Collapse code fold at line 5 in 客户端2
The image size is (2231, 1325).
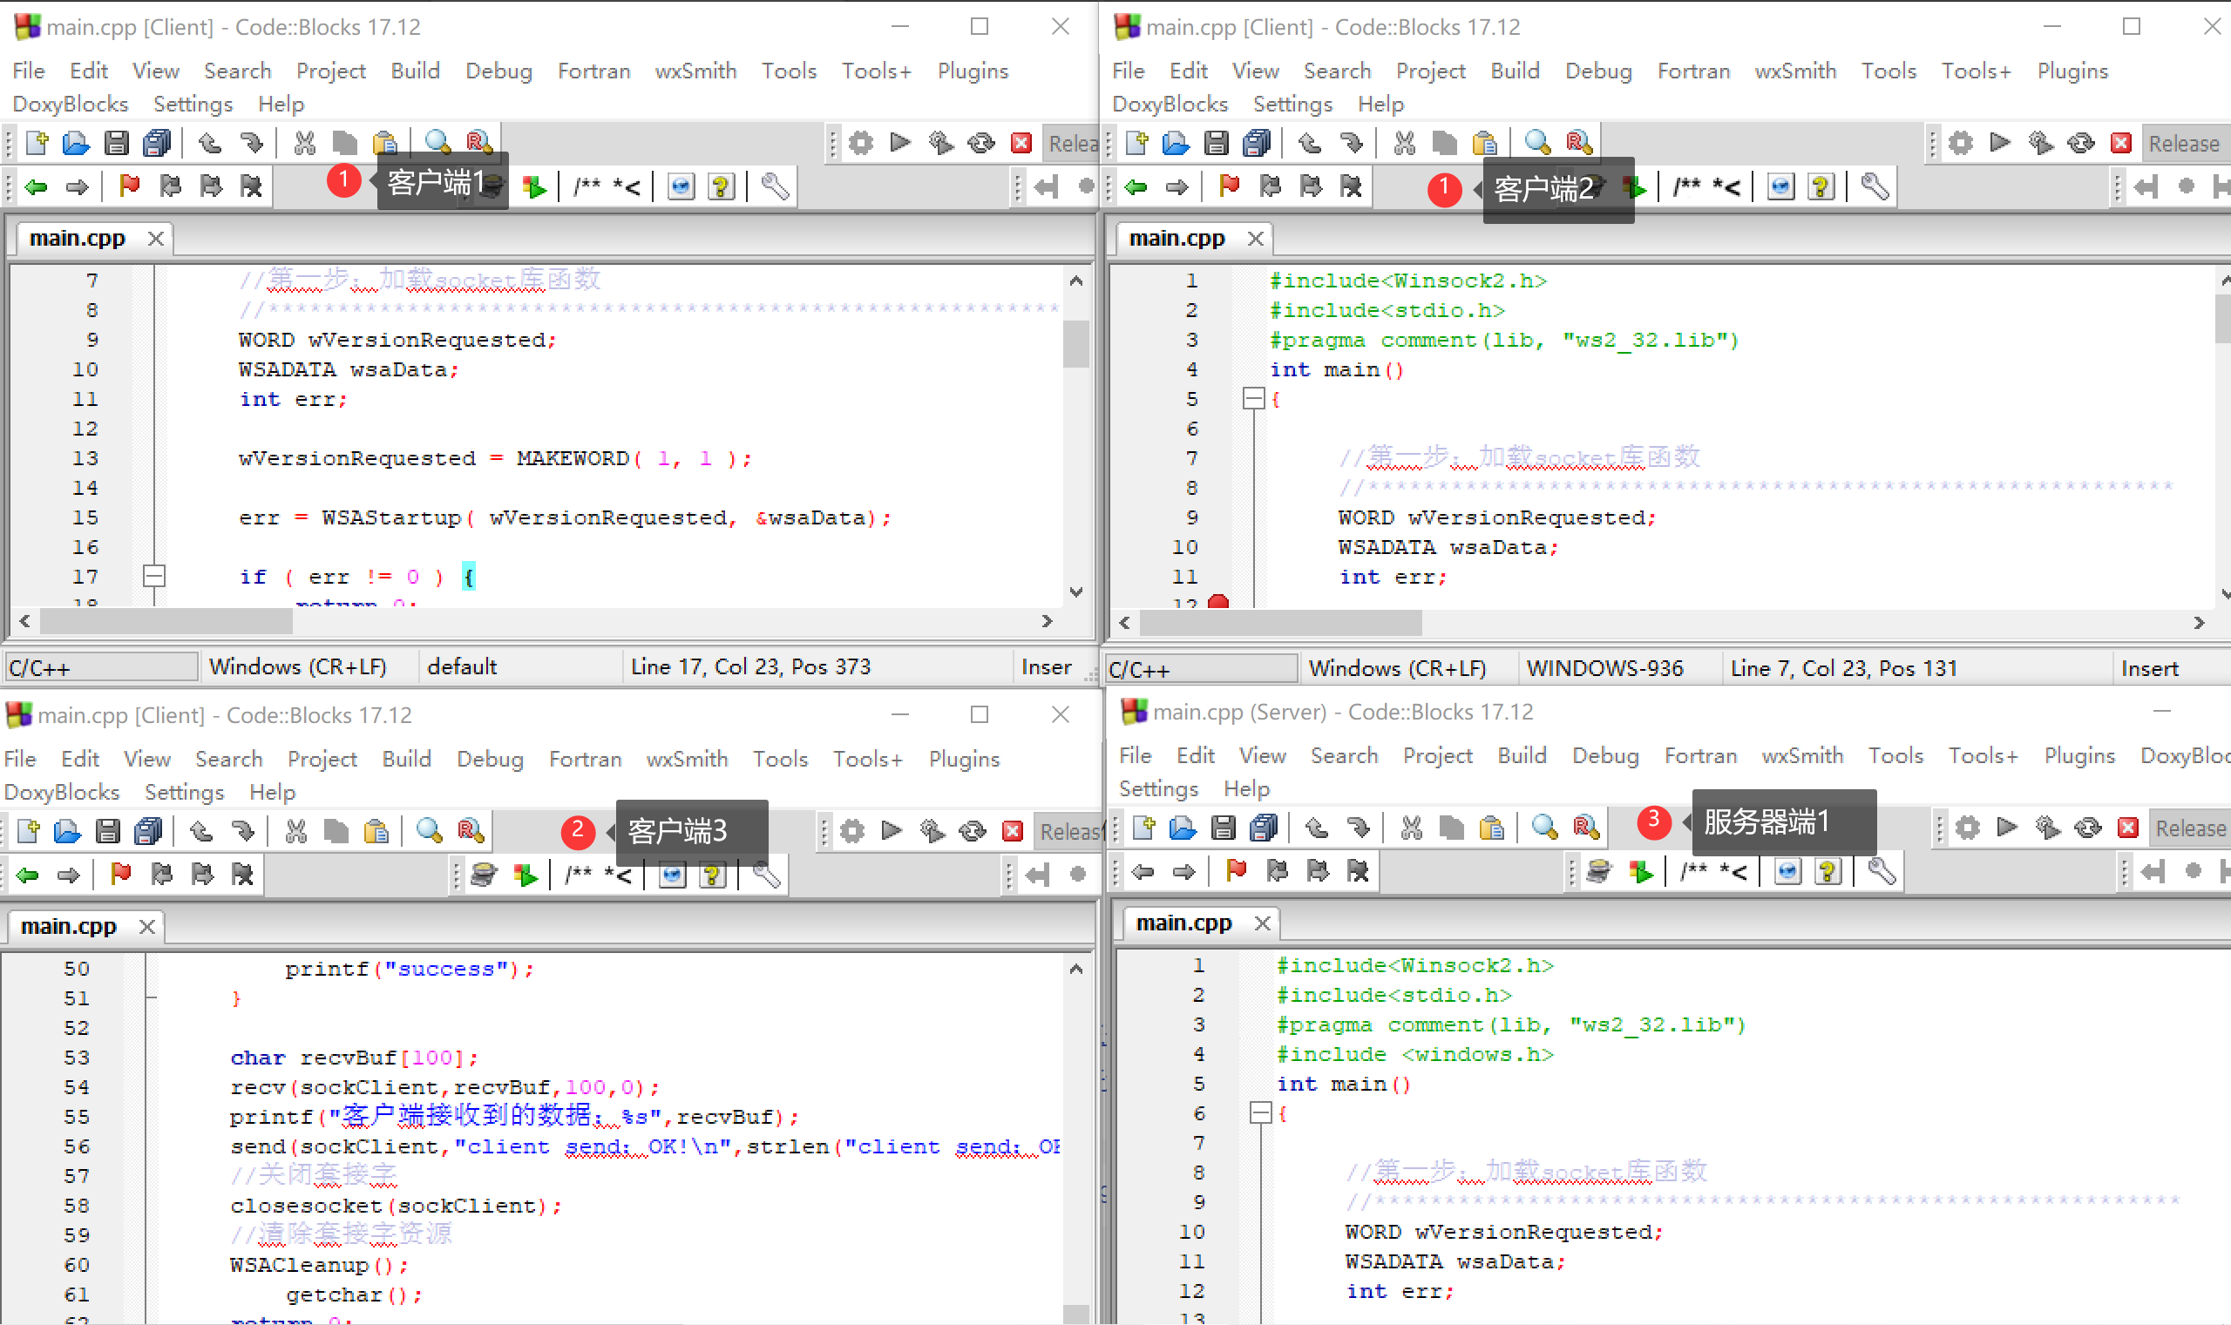[1253, 398]
